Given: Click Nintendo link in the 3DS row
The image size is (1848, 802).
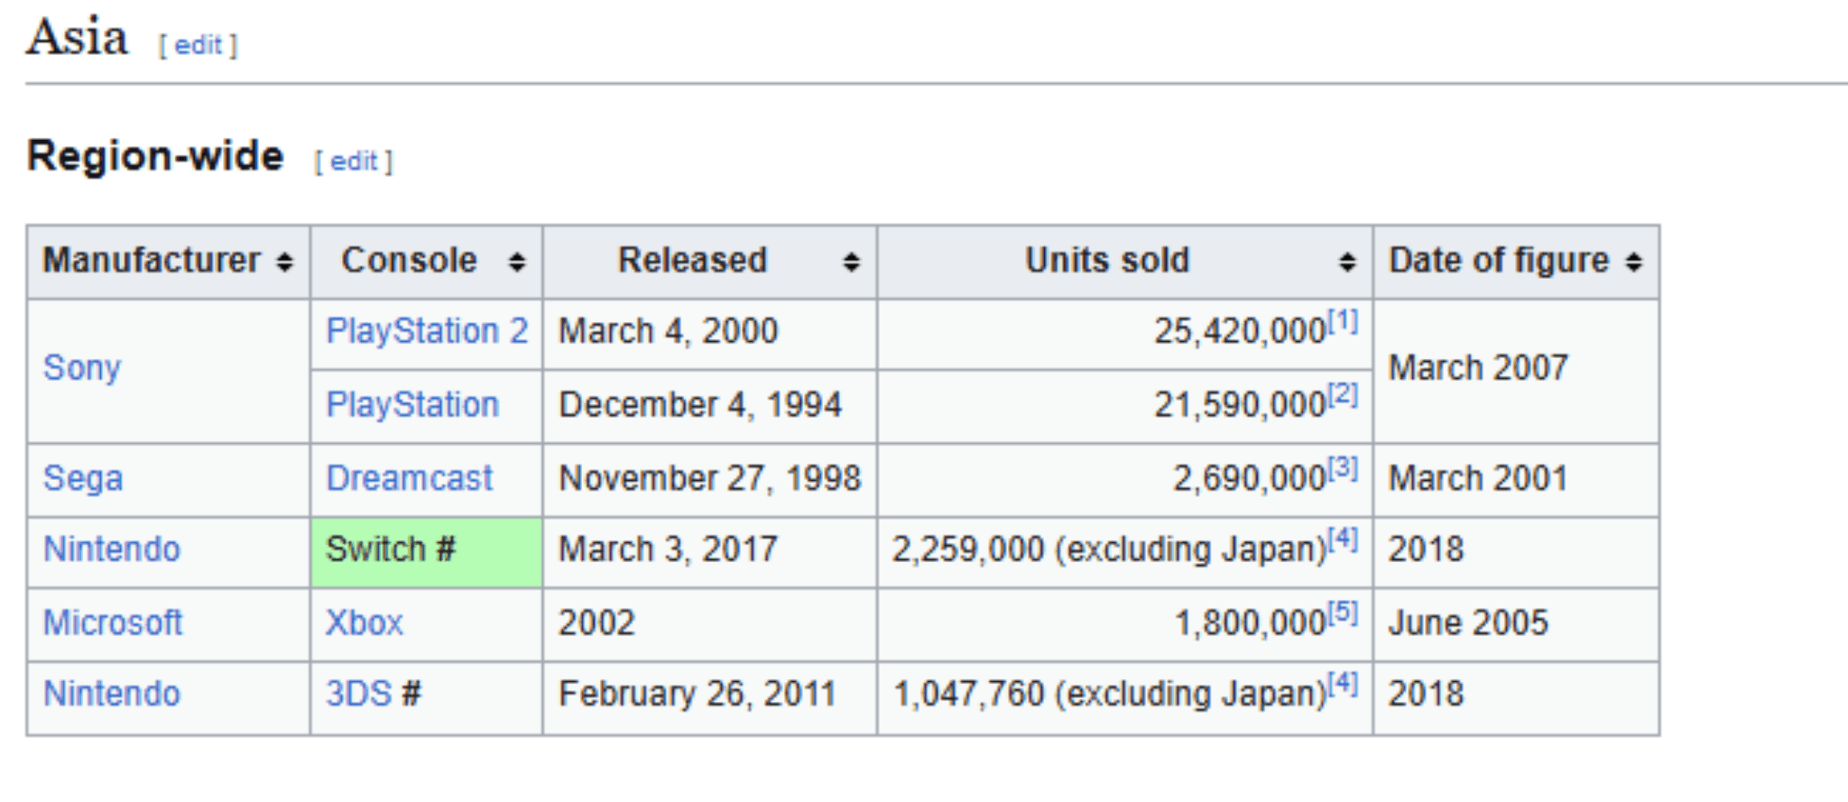Looking at the screenshot, I should click(x=112, y=694).
